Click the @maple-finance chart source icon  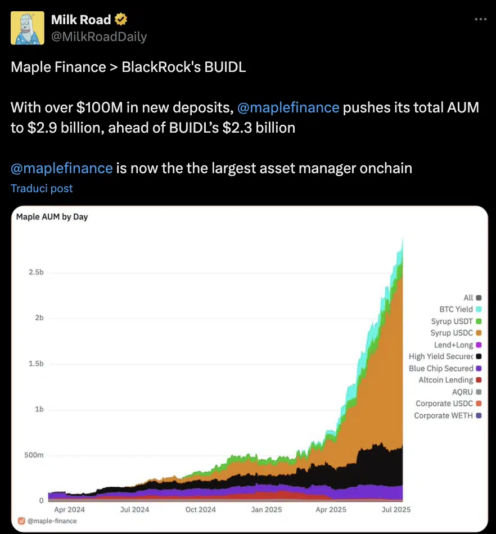pyautogui.click(x=21, y=521)
